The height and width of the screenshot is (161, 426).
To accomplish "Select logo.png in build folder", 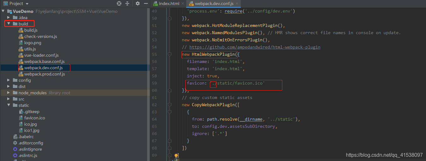I will 33,43.
